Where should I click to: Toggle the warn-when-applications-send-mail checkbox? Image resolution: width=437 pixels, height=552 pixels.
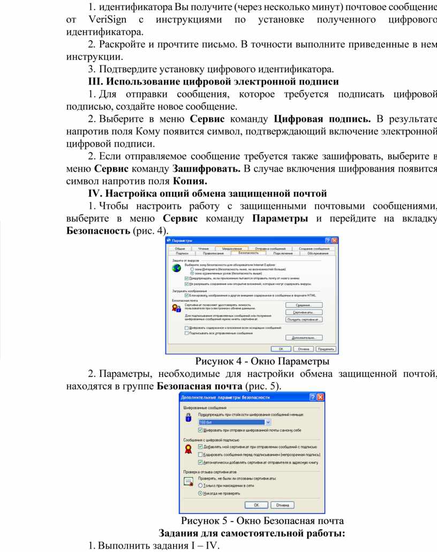[186, 278]
